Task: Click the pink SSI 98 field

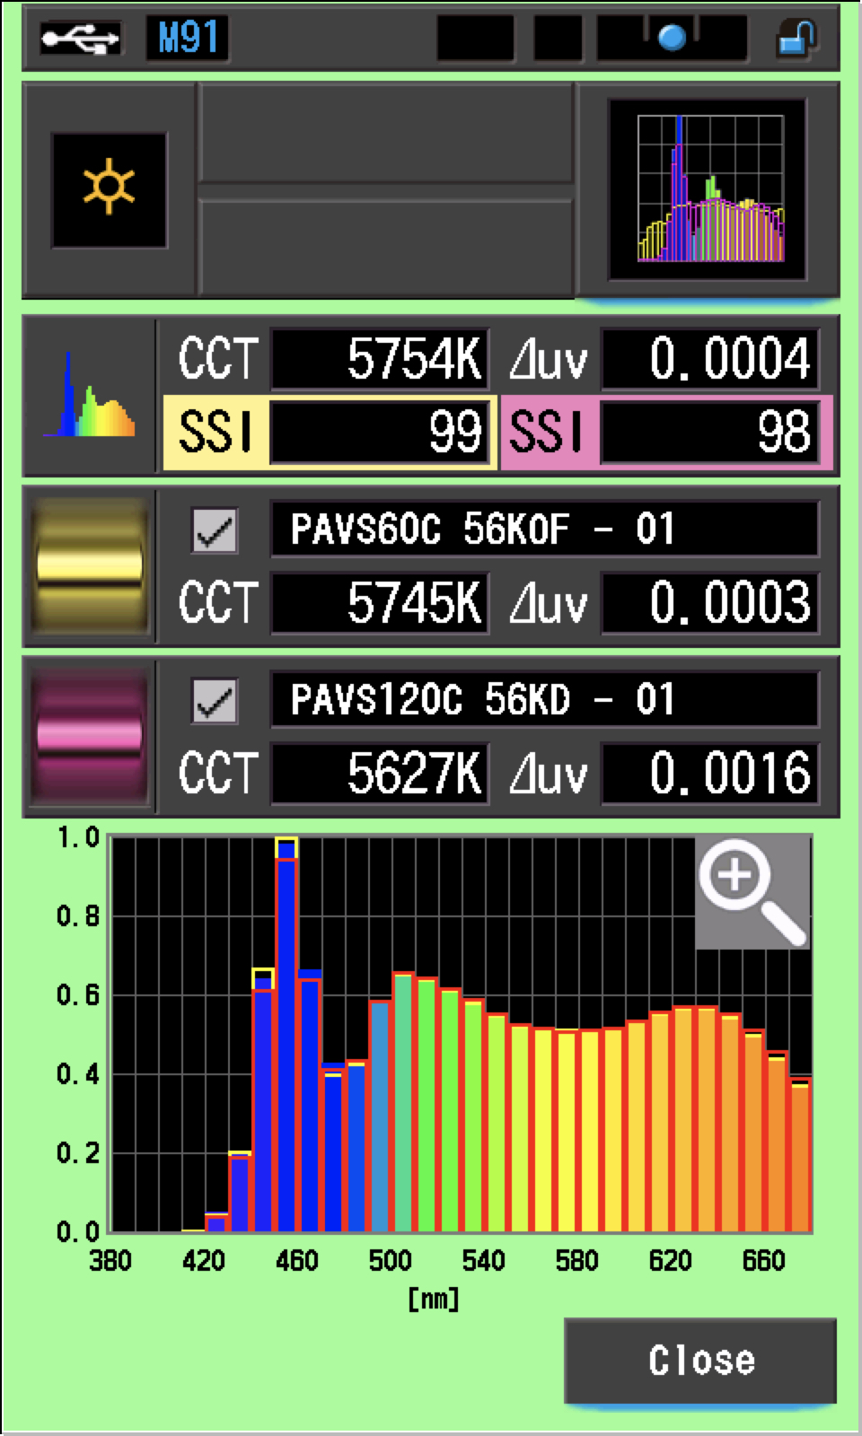Action: [x=708, y=433]
